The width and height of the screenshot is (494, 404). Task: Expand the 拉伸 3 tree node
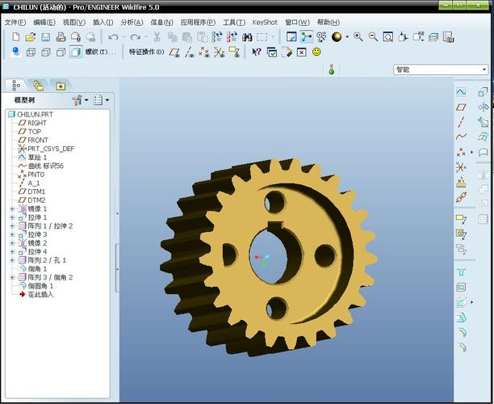pyautogui.click(x=12, y=234)
